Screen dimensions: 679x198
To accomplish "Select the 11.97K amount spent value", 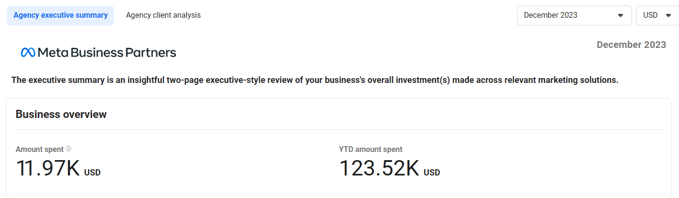I will point(48,168).
